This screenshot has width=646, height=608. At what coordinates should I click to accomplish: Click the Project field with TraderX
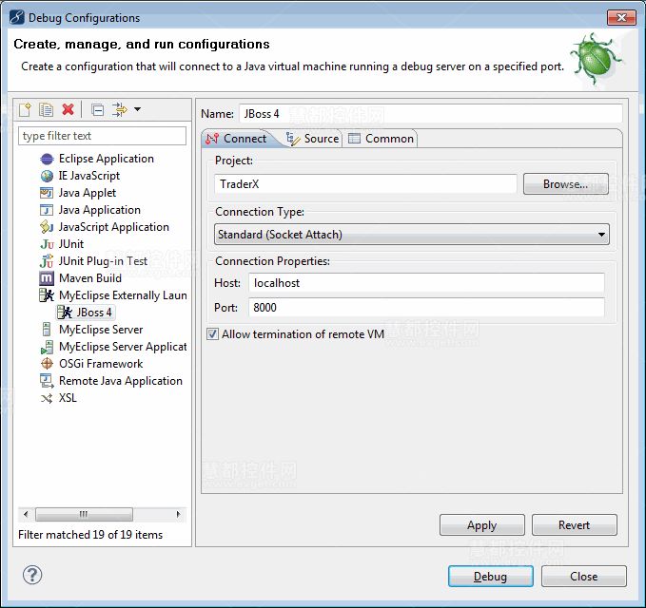point(365,184)
